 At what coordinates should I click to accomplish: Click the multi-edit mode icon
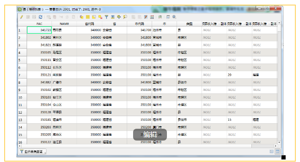(x=28, y=17)
